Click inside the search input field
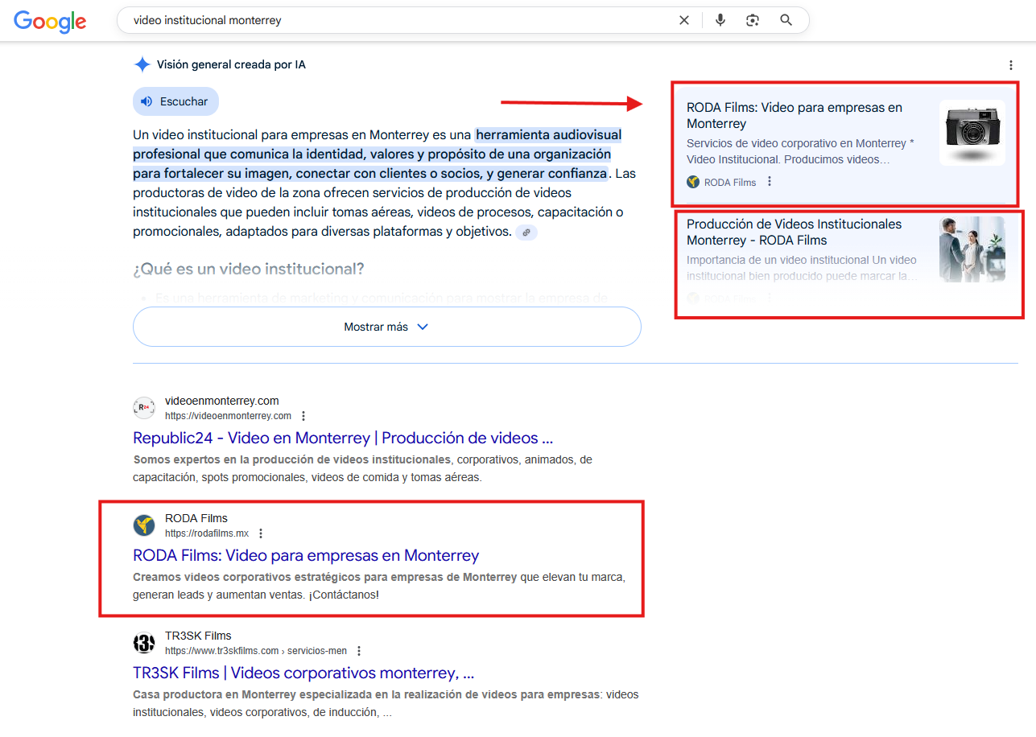This screenshot has height=737, width=1036. coord(362,20)
